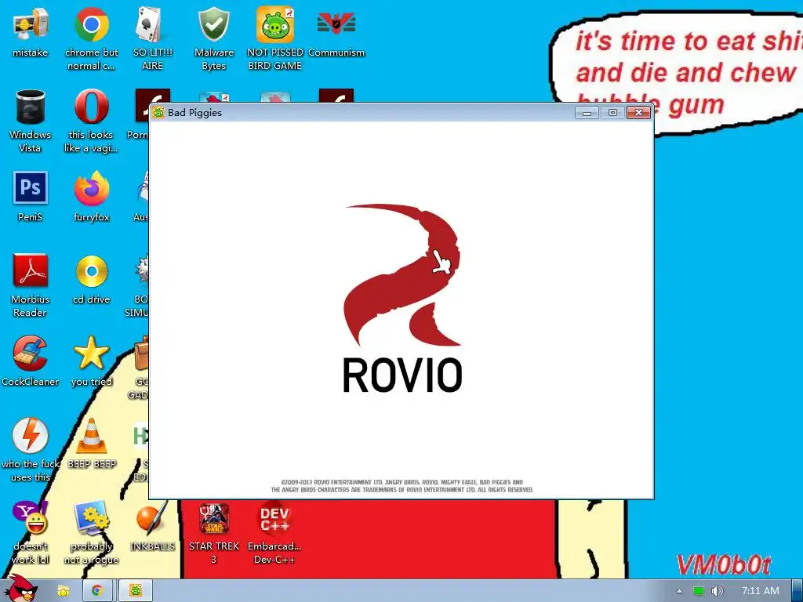Open the 'you tried' star icon
This screenshot has width=803, height=602.
point(91,354)
